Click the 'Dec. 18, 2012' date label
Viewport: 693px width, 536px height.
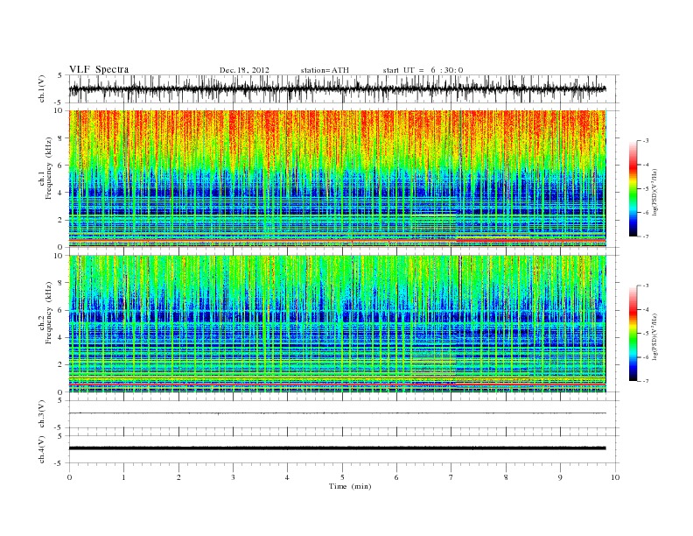click(244, 70)
